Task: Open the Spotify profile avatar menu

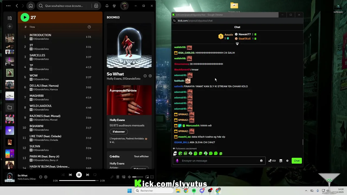Action: pyautogui.click(x=124, y=6)
